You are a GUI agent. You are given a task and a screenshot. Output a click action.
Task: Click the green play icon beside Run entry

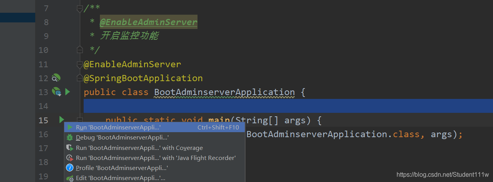[70, 127]
